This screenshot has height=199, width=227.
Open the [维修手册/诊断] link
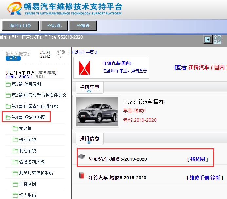click(205, 178)
